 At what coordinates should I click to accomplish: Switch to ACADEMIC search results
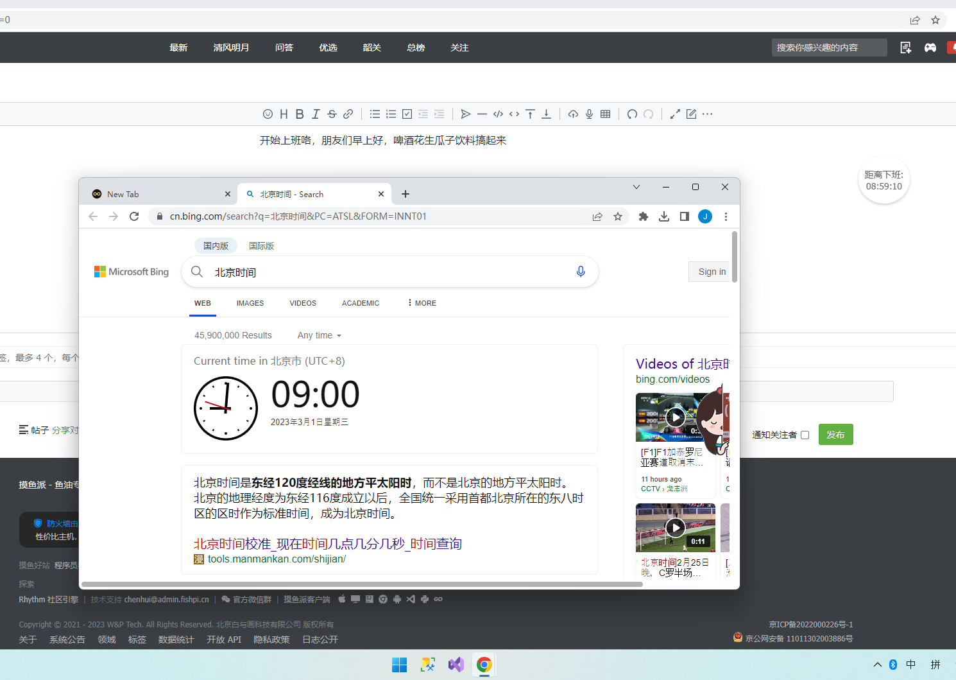click(361, 303)
